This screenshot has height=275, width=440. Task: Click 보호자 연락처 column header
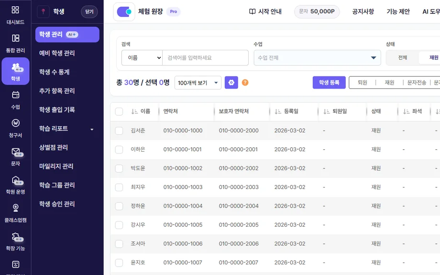(x=234, y=111)
